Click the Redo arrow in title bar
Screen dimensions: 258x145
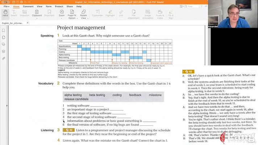pyautogui.click(x=29, y=2)
